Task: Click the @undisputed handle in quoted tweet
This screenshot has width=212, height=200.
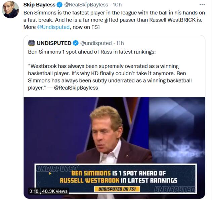Action: click(96, 43)
